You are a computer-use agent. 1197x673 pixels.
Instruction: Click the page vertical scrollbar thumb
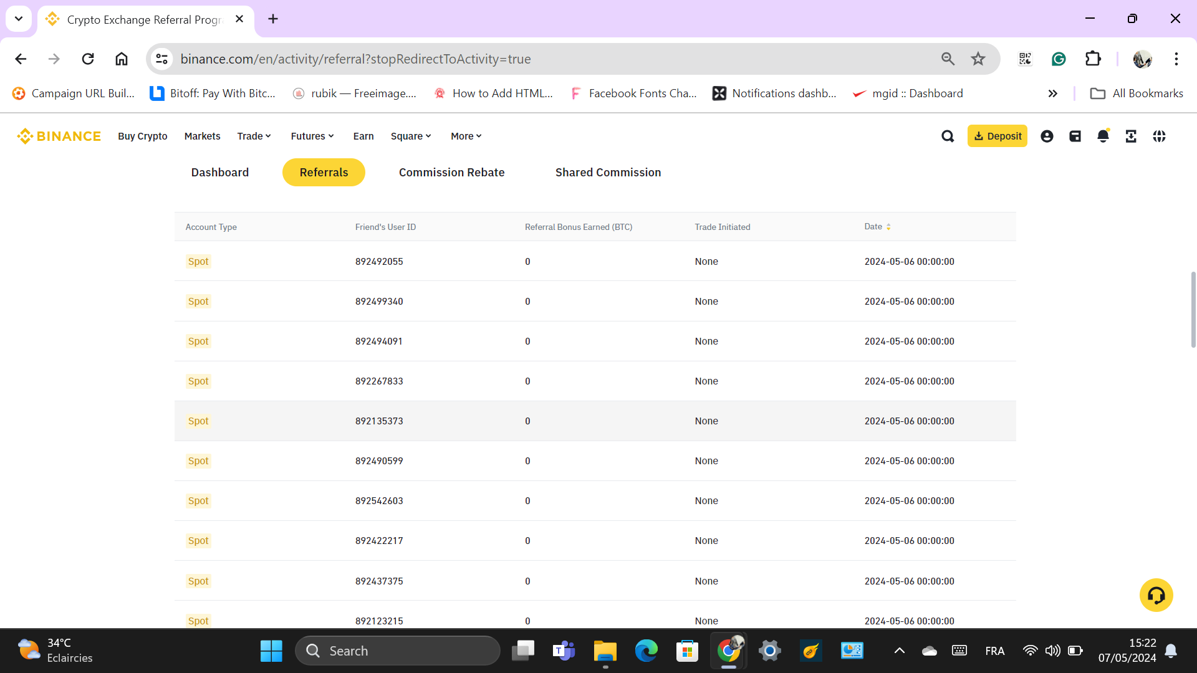point(1193,310)
